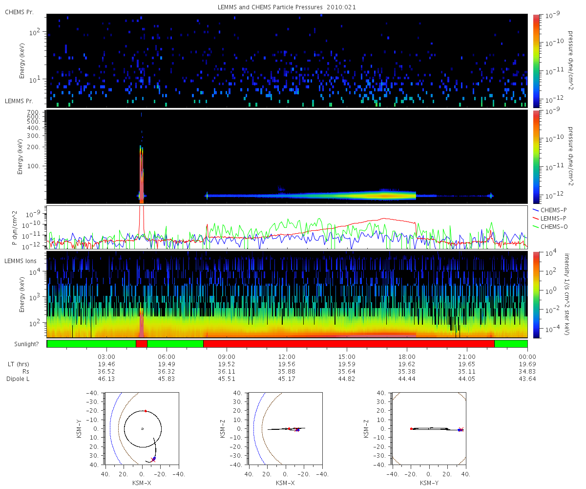Click the red X marker in KSM-Y/KSM-Z plot
This screenshot has width=586, height=489.
point(461,430)
